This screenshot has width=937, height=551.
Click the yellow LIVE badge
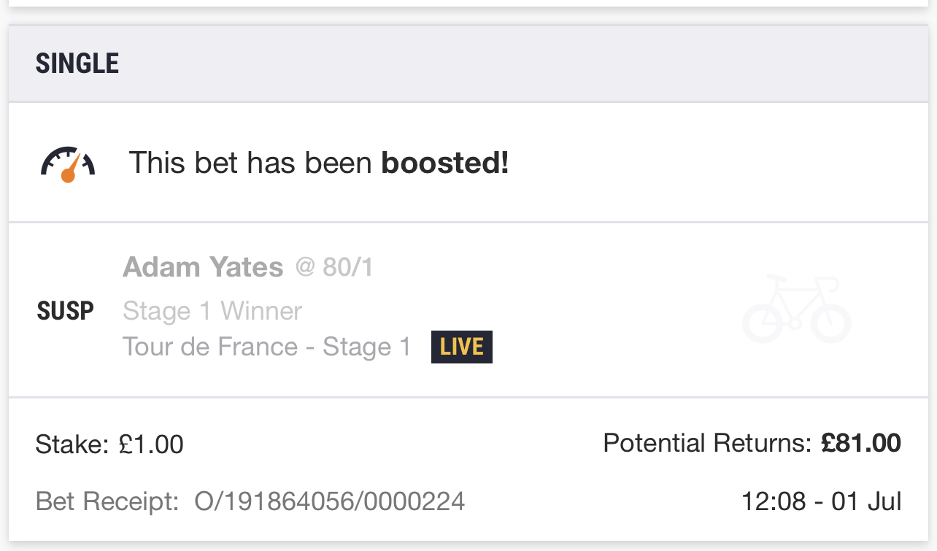[x=461, y=347]
